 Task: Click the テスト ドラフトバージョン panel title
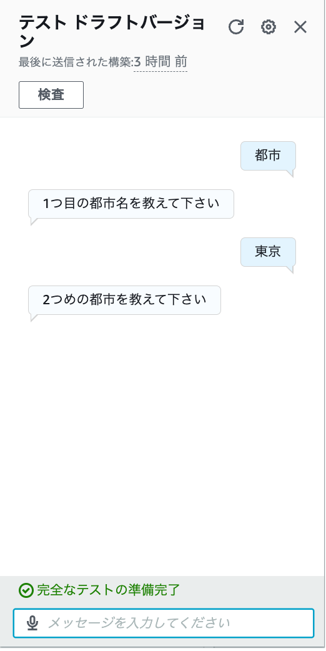(112, 32)
